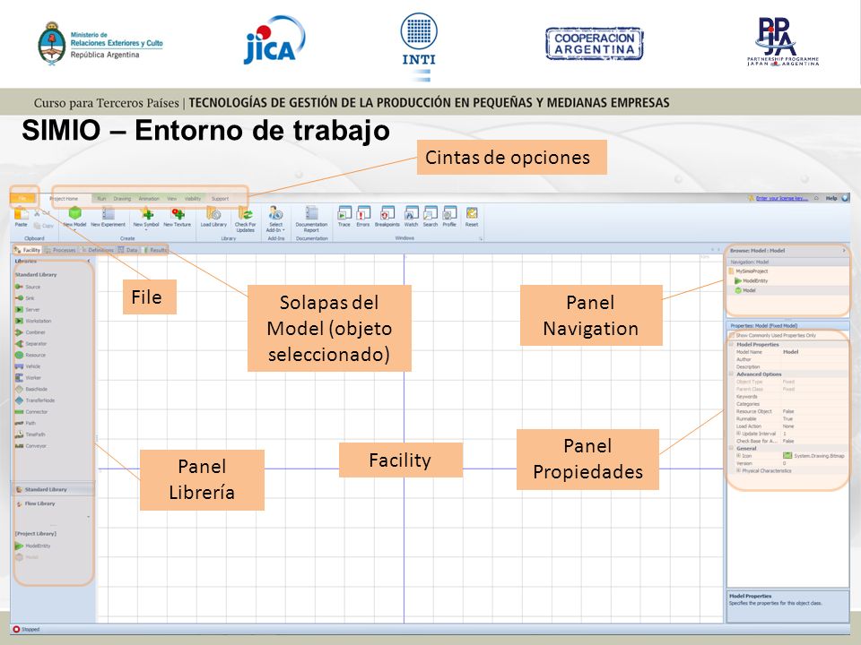Expand the Icon property row
861x645 pixels.
click(x=738, y=456)
